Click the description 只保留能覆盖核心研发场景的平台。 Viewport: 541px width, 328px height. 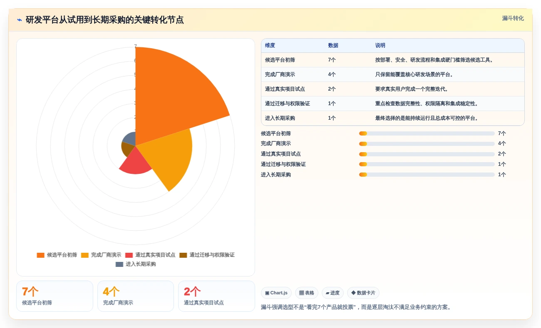(x=415, y=75)
